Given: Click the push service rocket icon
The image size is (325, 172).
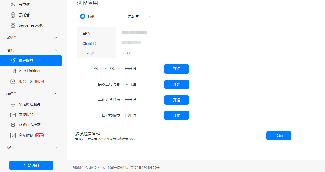Looking at the screenshot, I should click(13, 61).
